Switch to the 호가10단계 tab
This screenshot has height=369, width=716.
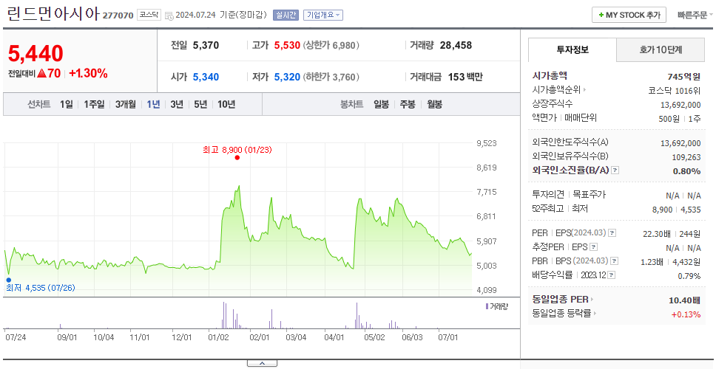pos(661,49)
